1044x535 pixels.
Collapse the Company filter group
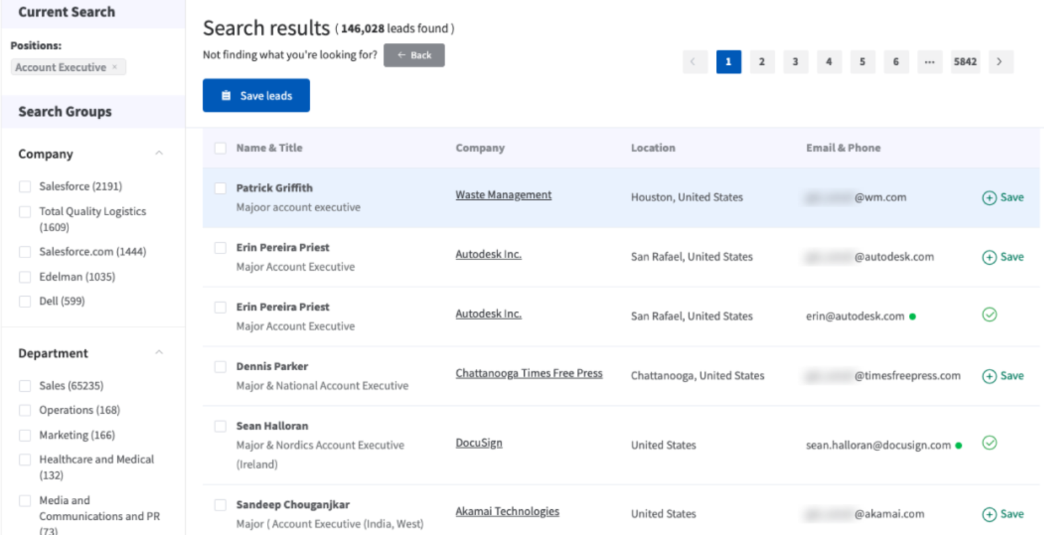[x=159, y=153]
